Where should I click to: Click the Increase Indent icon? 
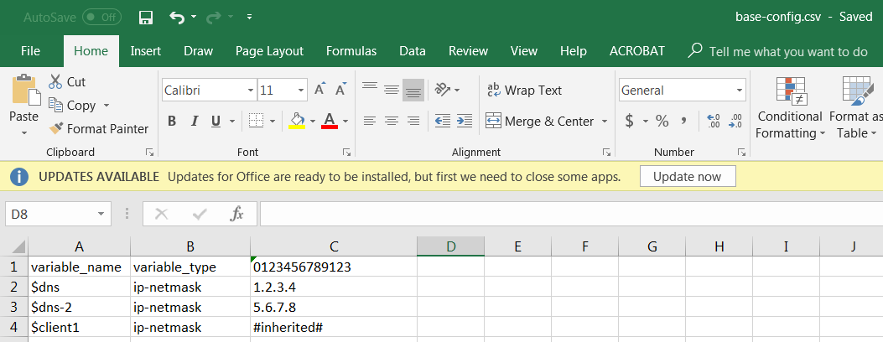[464, 122]
